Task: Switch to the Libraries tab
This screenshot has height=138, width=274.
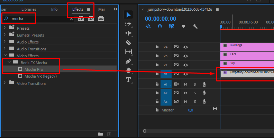Action: pos(29,9)
